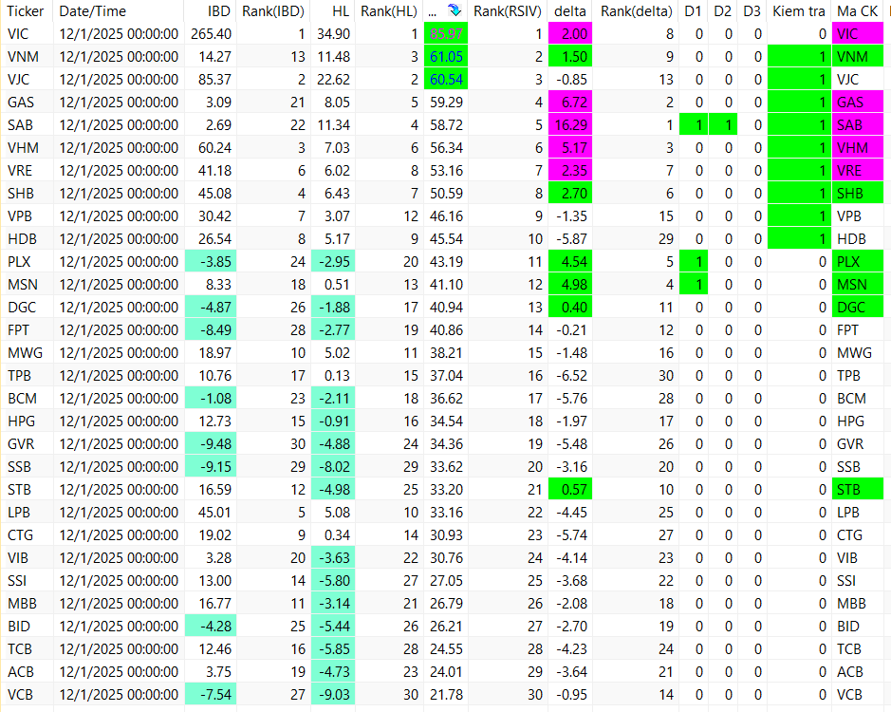Screen dimensions: 891x712
Task: Sort by the Date/Time column header
Action: point(93,10)
